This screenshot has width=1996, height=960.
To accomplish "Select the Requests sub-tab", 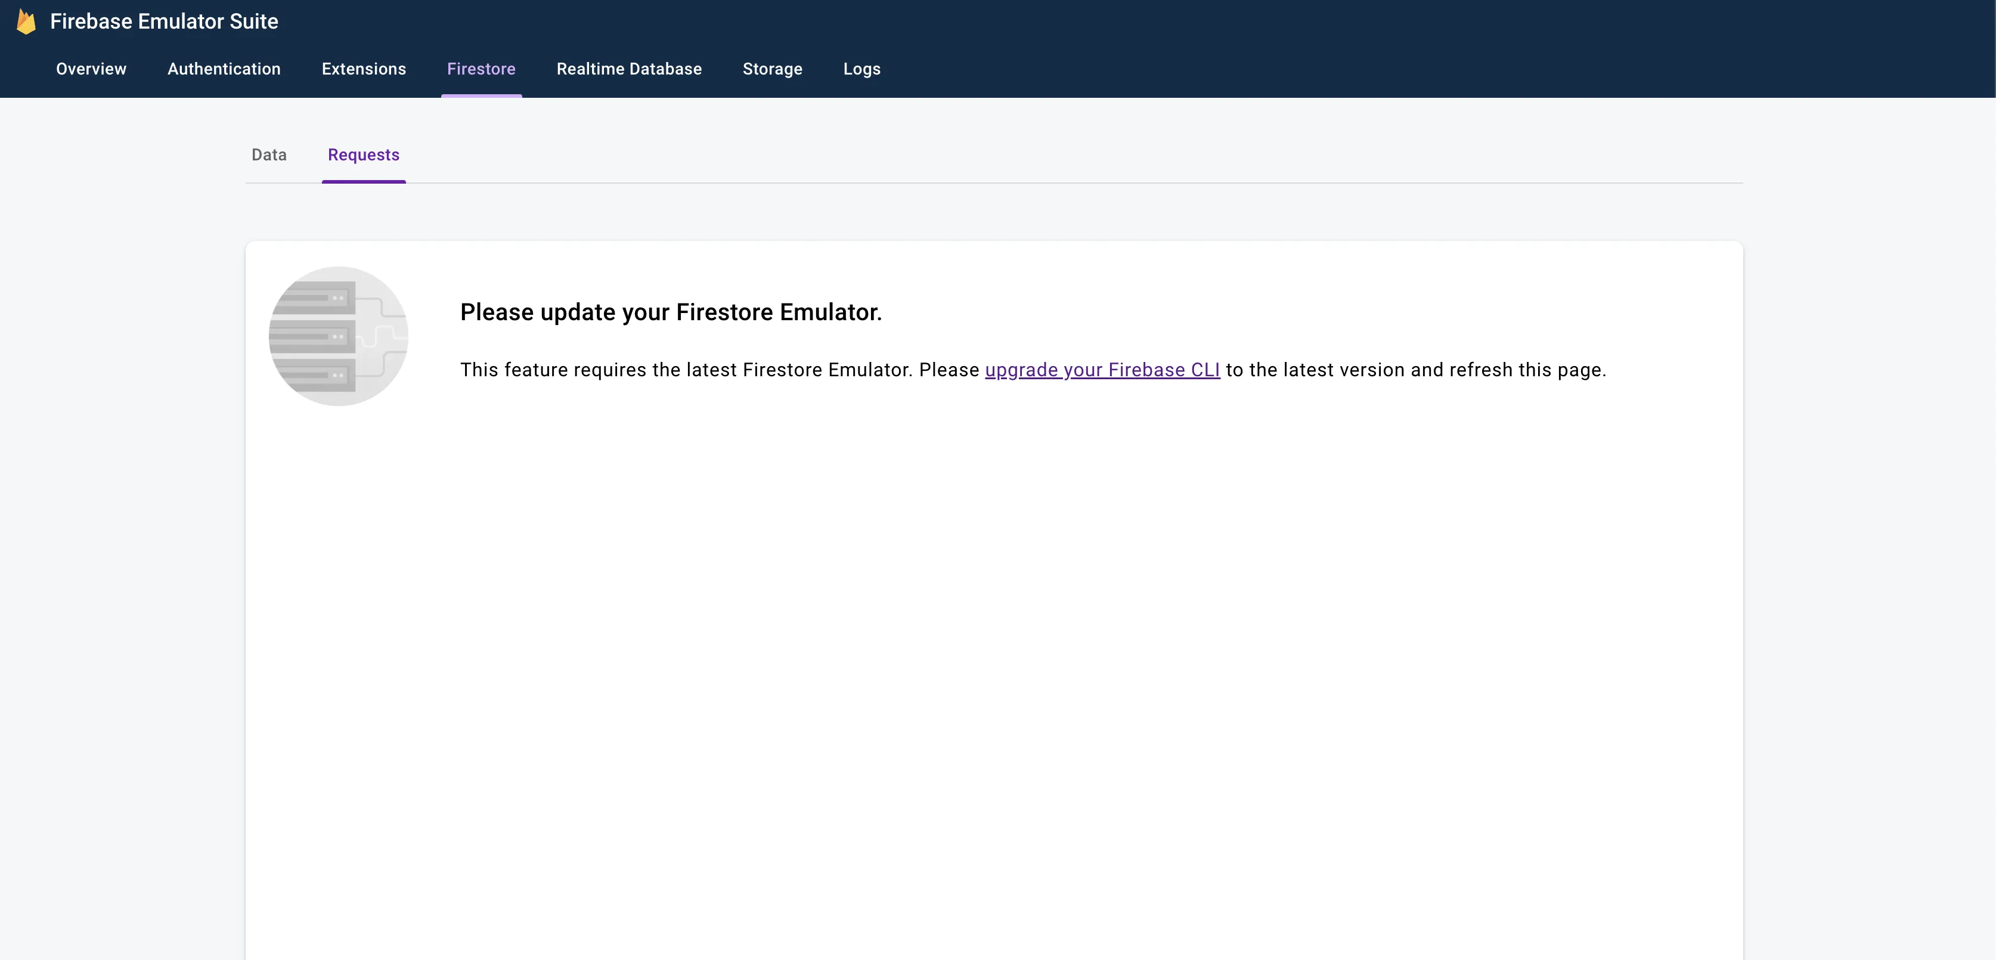I will click(x=364, y=155).
